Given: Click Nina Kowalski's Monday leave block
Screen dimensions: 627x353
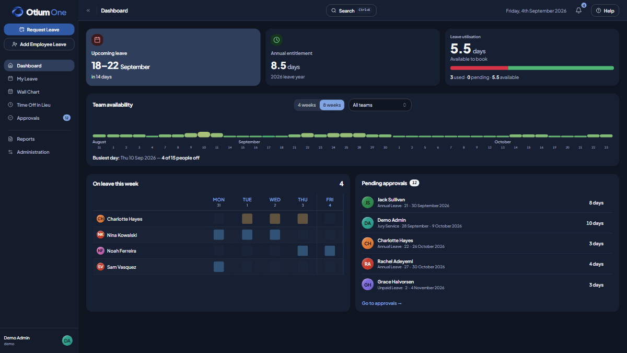Looking at the screenshot, I should pos(219,235).
